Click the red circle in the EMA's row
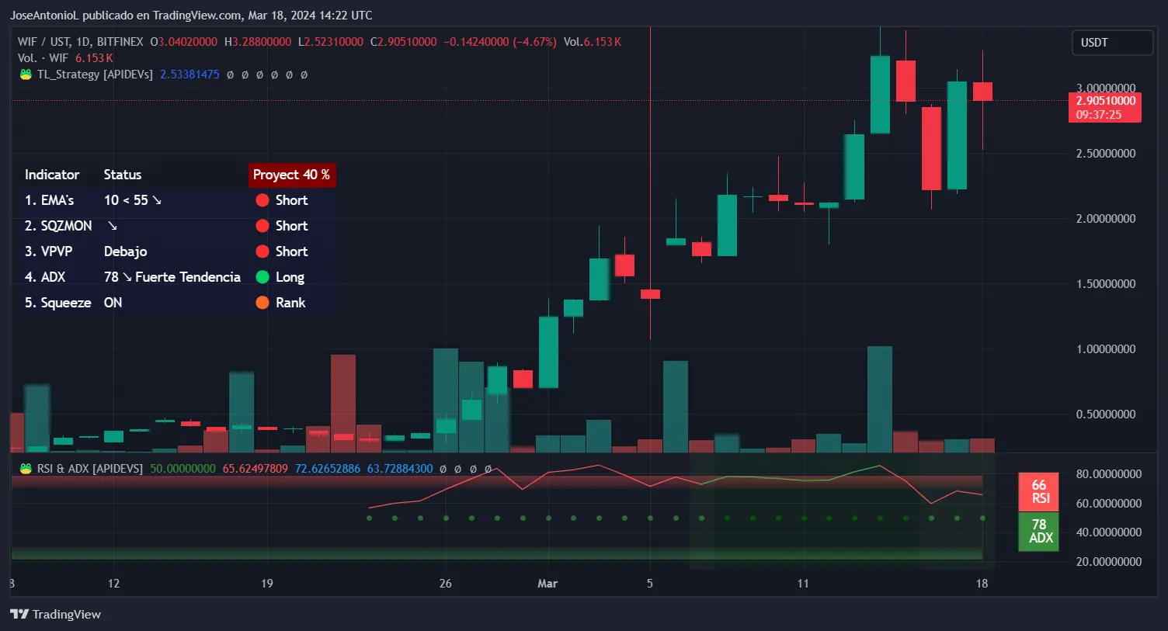The height and width of the screenshot is (631, 1168). point(262,200)
